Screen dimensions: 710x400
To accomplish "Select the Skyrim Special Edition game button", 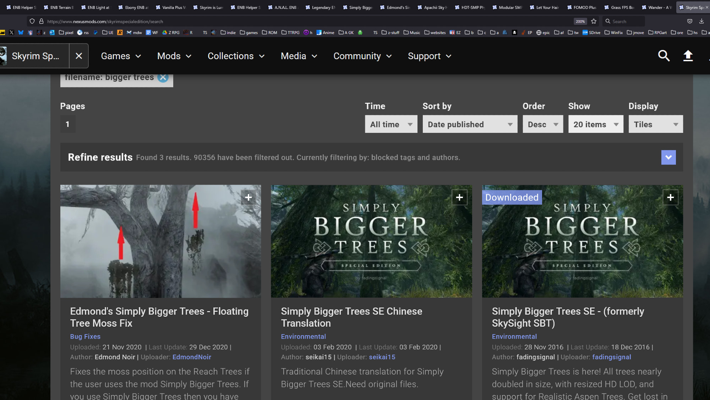I will coord(34,56).
